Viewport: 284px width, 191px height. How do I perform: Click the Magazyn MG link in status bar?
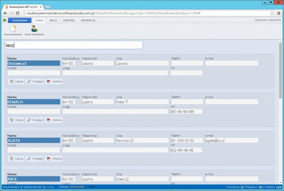coord(261,187)
